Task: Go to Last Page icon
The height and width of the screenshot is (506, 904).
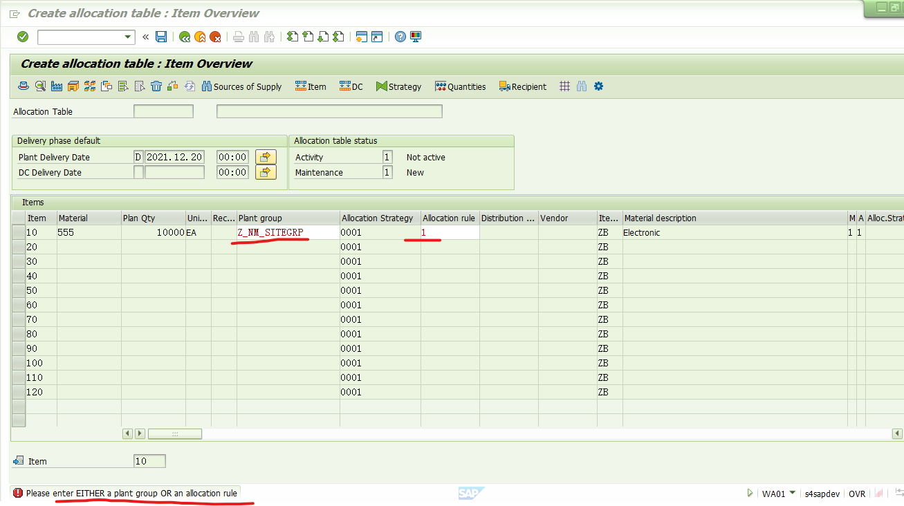Action: point(338,37)
